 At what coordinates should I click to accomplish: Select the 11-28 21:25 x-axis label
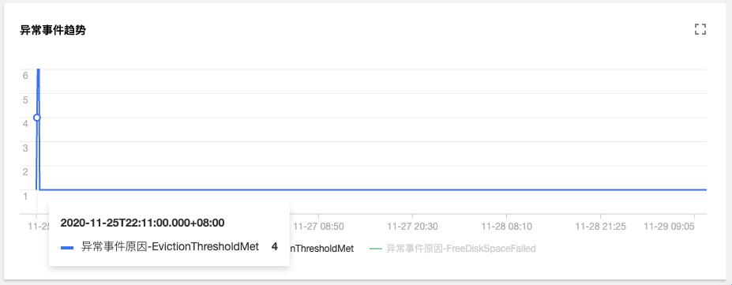[600, 227]
